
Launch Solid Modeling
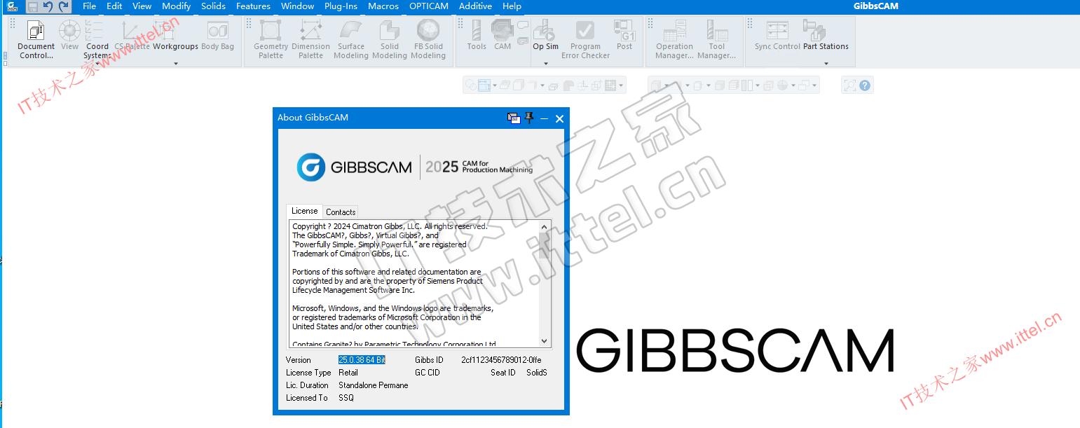tap(390, 40)
